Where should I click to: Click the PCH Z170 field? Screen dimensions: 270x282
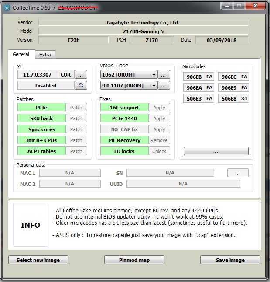152,40
